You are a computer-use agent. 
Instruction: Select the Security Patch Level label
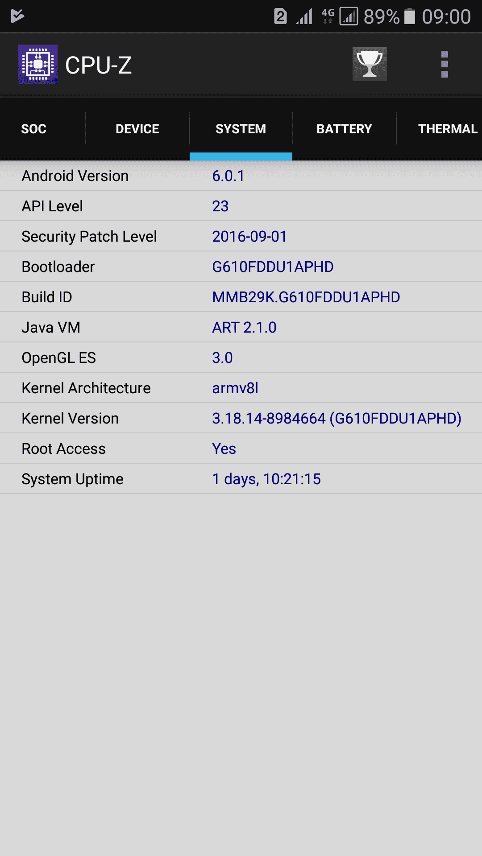click(89, 237)
